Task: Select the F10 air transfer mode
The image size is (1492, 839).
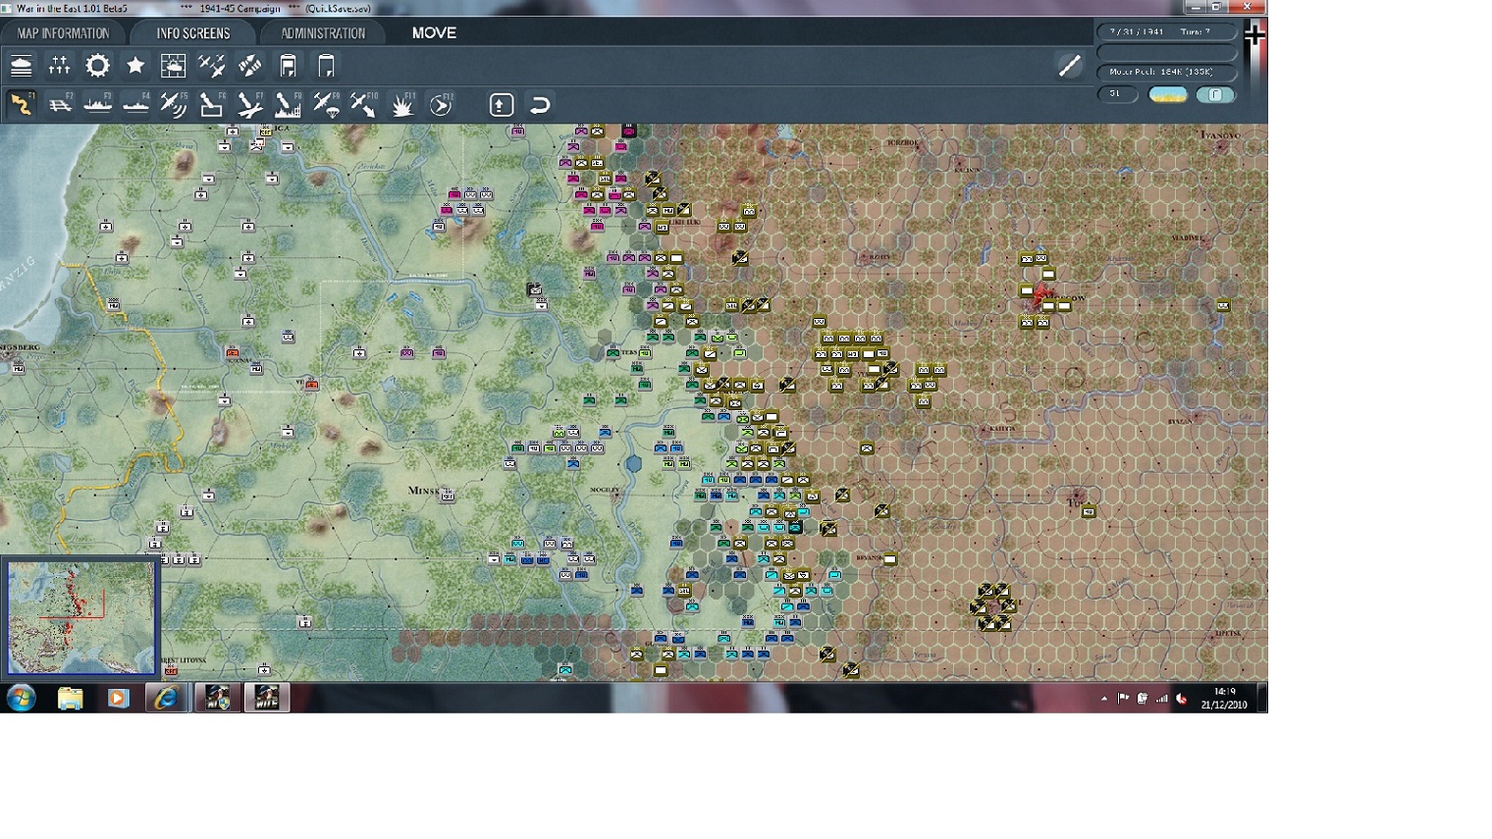Action: 363,104
